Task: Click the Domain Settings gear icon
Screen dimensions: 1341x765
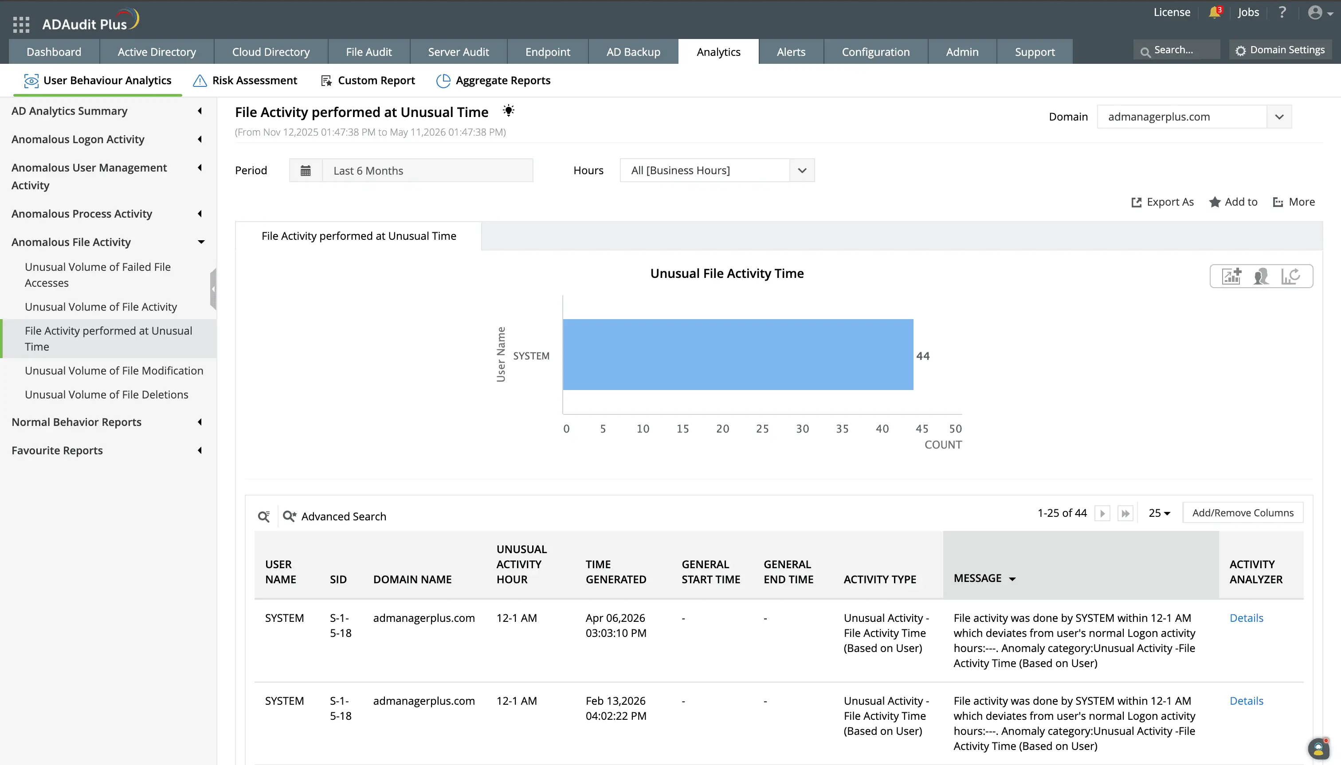Action: coord(1241,51)
